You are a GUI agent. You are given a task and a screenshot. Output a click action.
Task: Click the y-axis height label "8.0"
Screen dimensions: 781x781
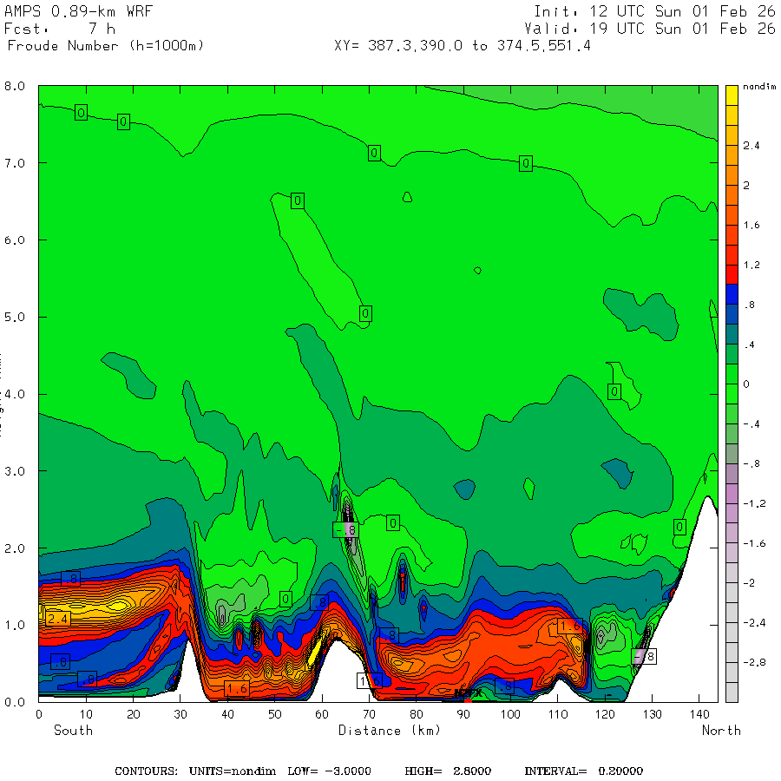(15, 86)
